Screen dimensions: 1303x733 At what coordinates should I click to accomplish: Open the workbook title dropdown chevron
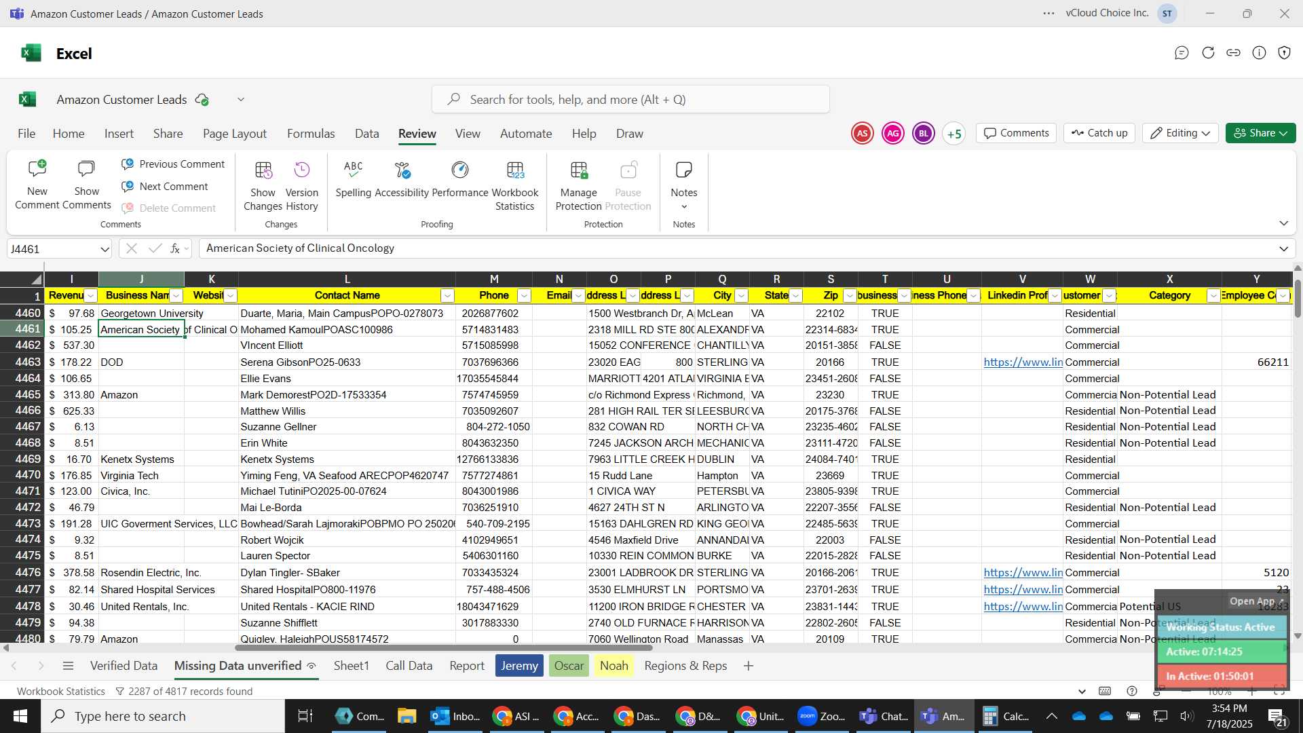(x=241, y=100)
